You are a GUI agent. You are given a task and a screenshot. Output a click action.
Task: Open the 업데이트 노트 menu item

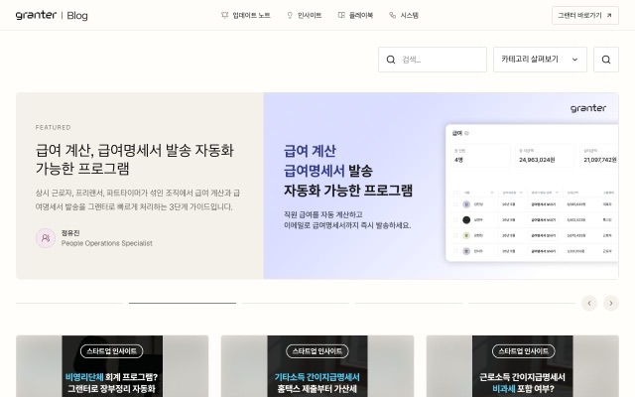tap(245, 16)
